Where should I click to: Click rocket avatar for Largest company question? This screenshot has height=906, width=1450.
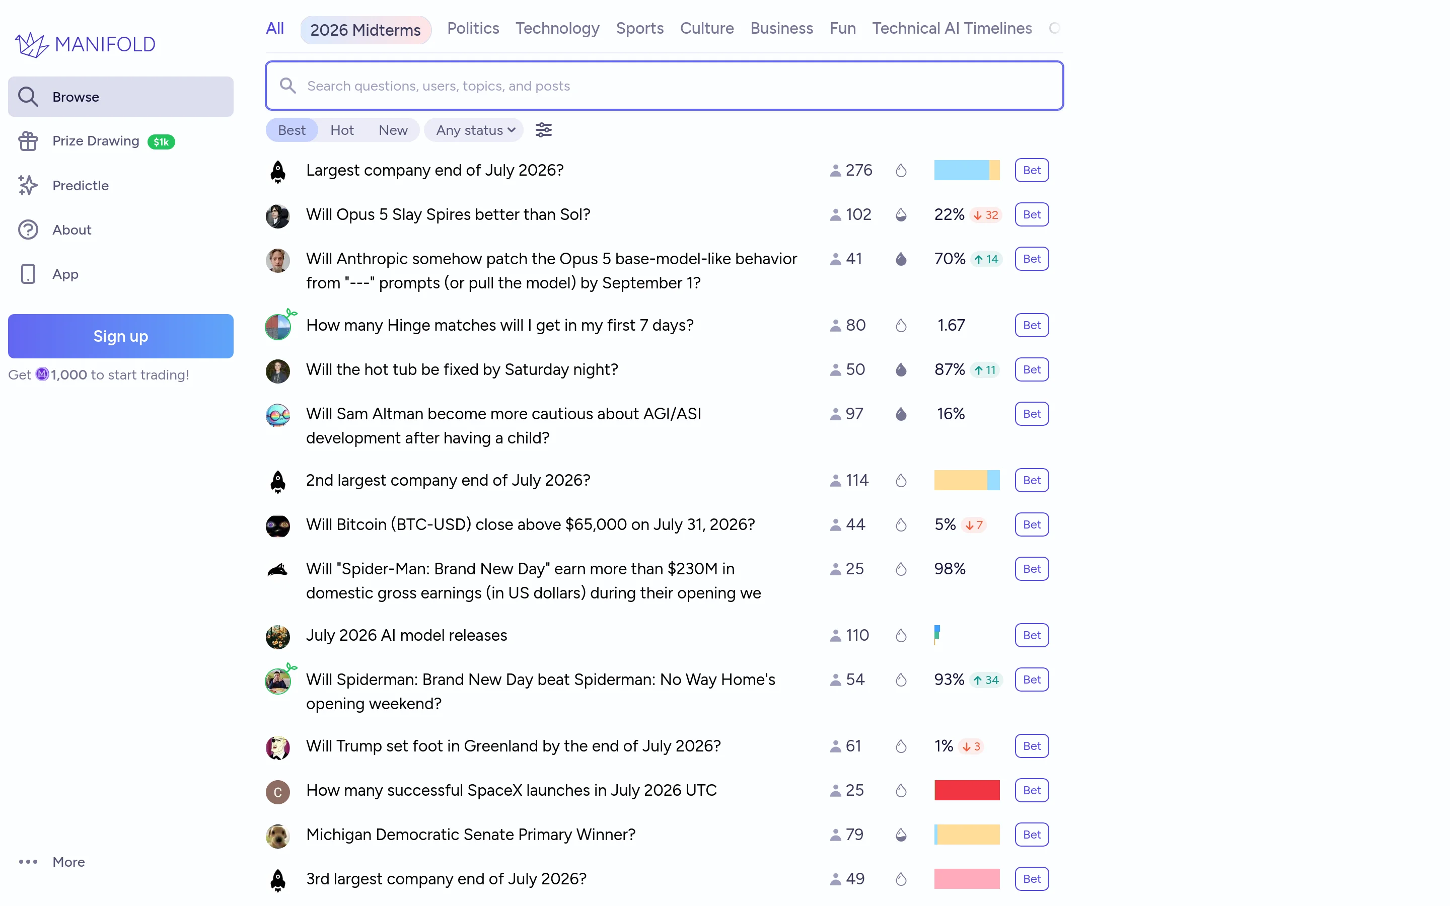click(278, 171)
